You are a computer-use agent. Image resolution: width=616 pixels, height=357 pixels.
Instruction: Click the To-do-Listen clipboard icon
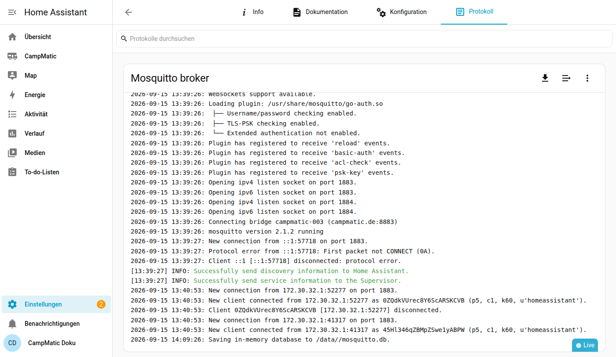click(x=12, y=172)
